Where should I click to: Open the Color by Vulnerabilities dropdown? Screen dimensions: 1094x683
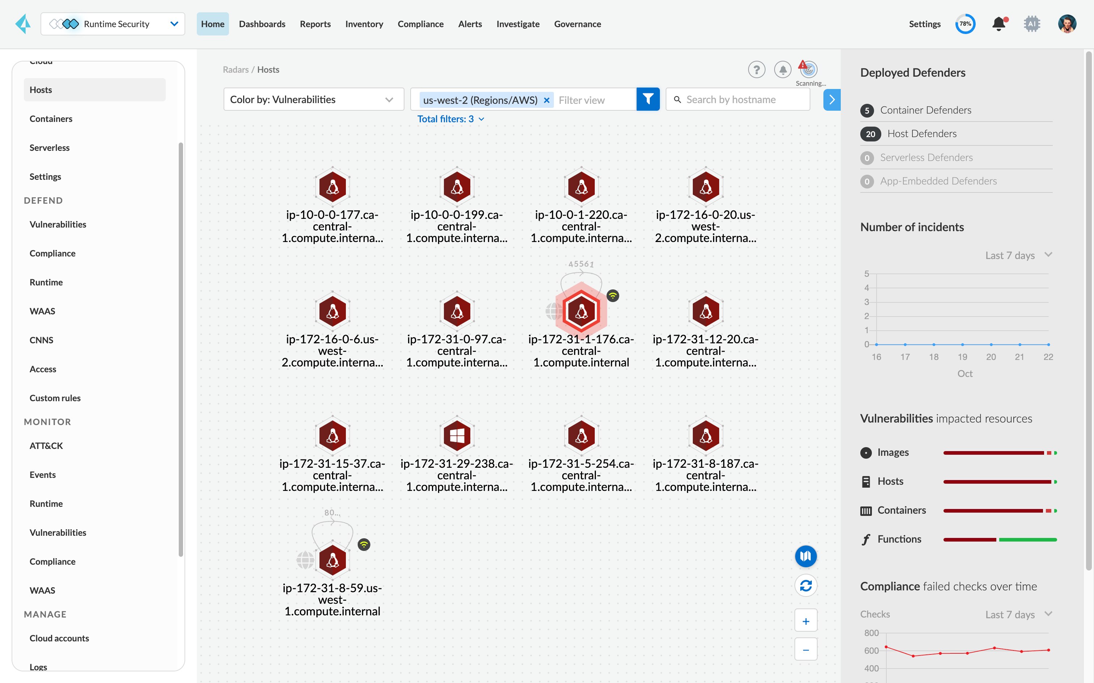click(313, 99)
